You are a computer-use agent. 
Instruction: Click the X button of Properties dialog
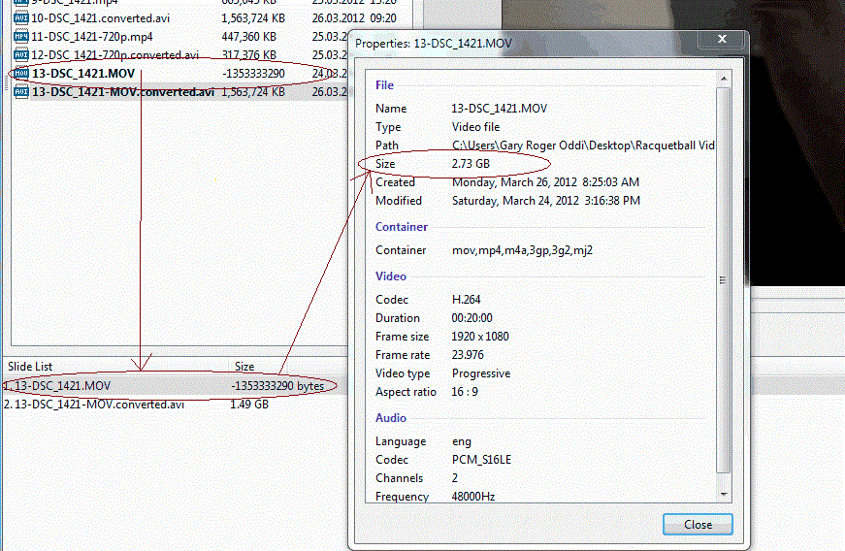click(x=722, y=39)
